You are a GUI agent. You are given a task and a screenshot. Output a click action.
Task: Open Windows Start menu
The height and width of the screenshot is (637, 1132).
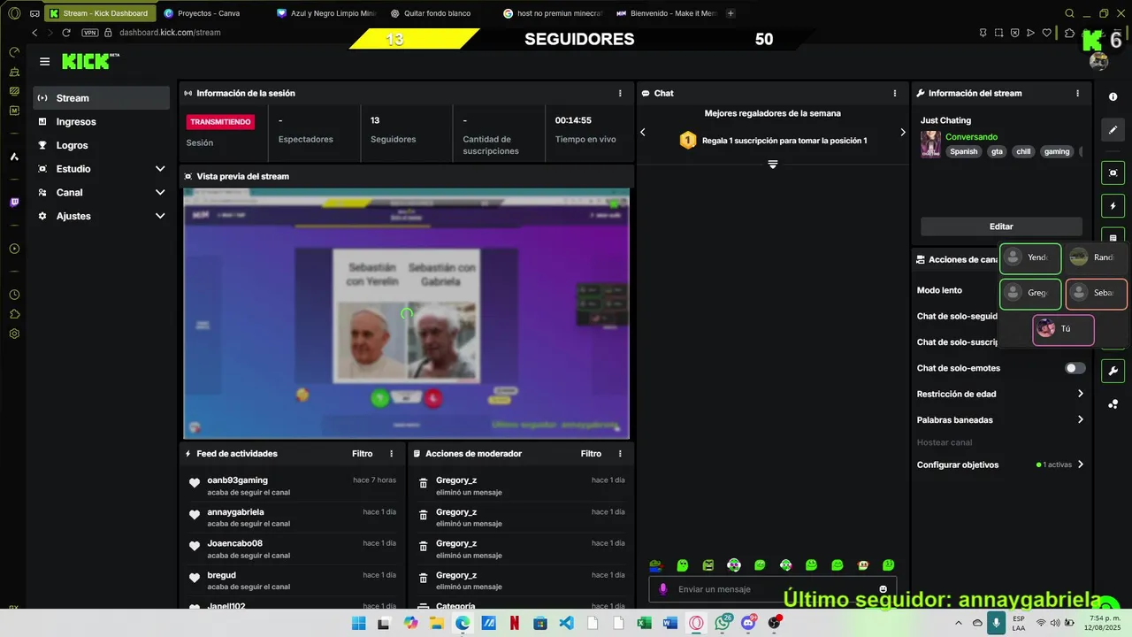[x=358, y=623]
